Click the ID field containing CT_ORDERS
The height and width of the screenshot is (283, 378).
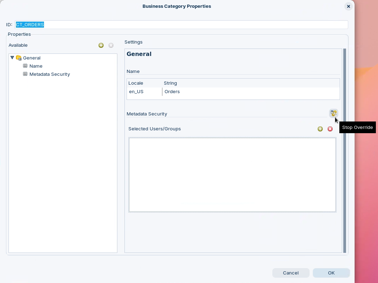click(181, 25)
